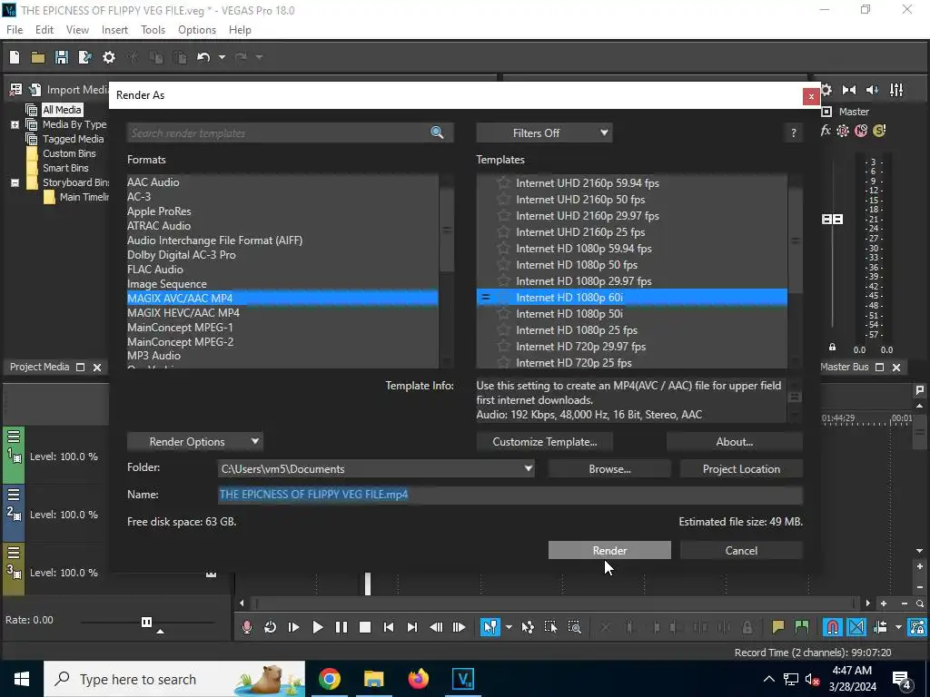Image resolution: width=930 pixels, height=697 pixels.
Task: Select the MAGIX HEVC/AAC MP4 format
Action: click(x=183, y=312)
